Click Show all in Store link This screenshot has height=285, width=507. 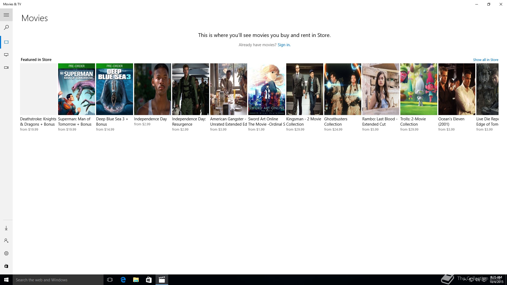pos(486,60)
